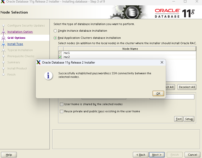Image resolution: width=202 pixels, height=158 pixels.
Task: Click the Node Name column header
Action: tap(130, 49)
